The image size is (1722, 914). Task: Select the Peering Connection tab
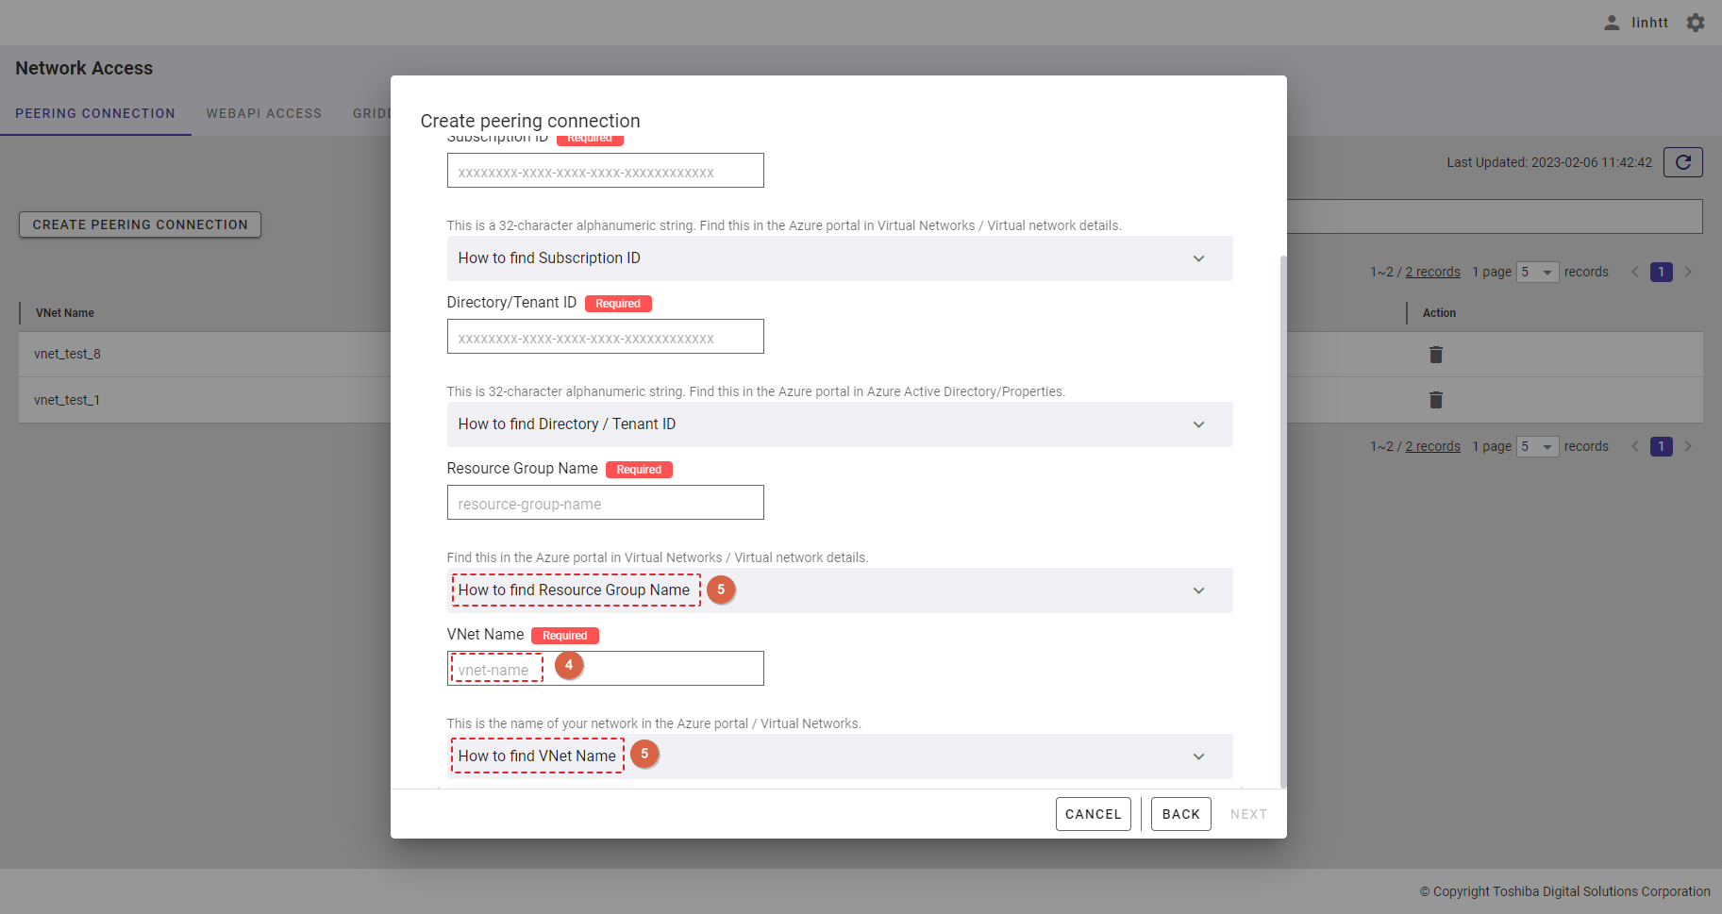click(x=95, y=113)
